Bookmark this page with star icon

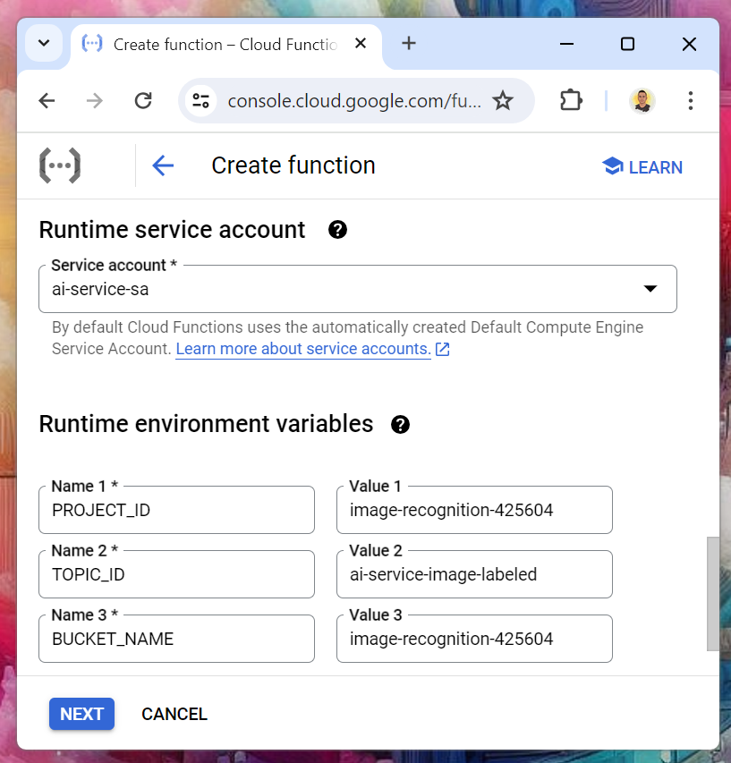[503, 101]
